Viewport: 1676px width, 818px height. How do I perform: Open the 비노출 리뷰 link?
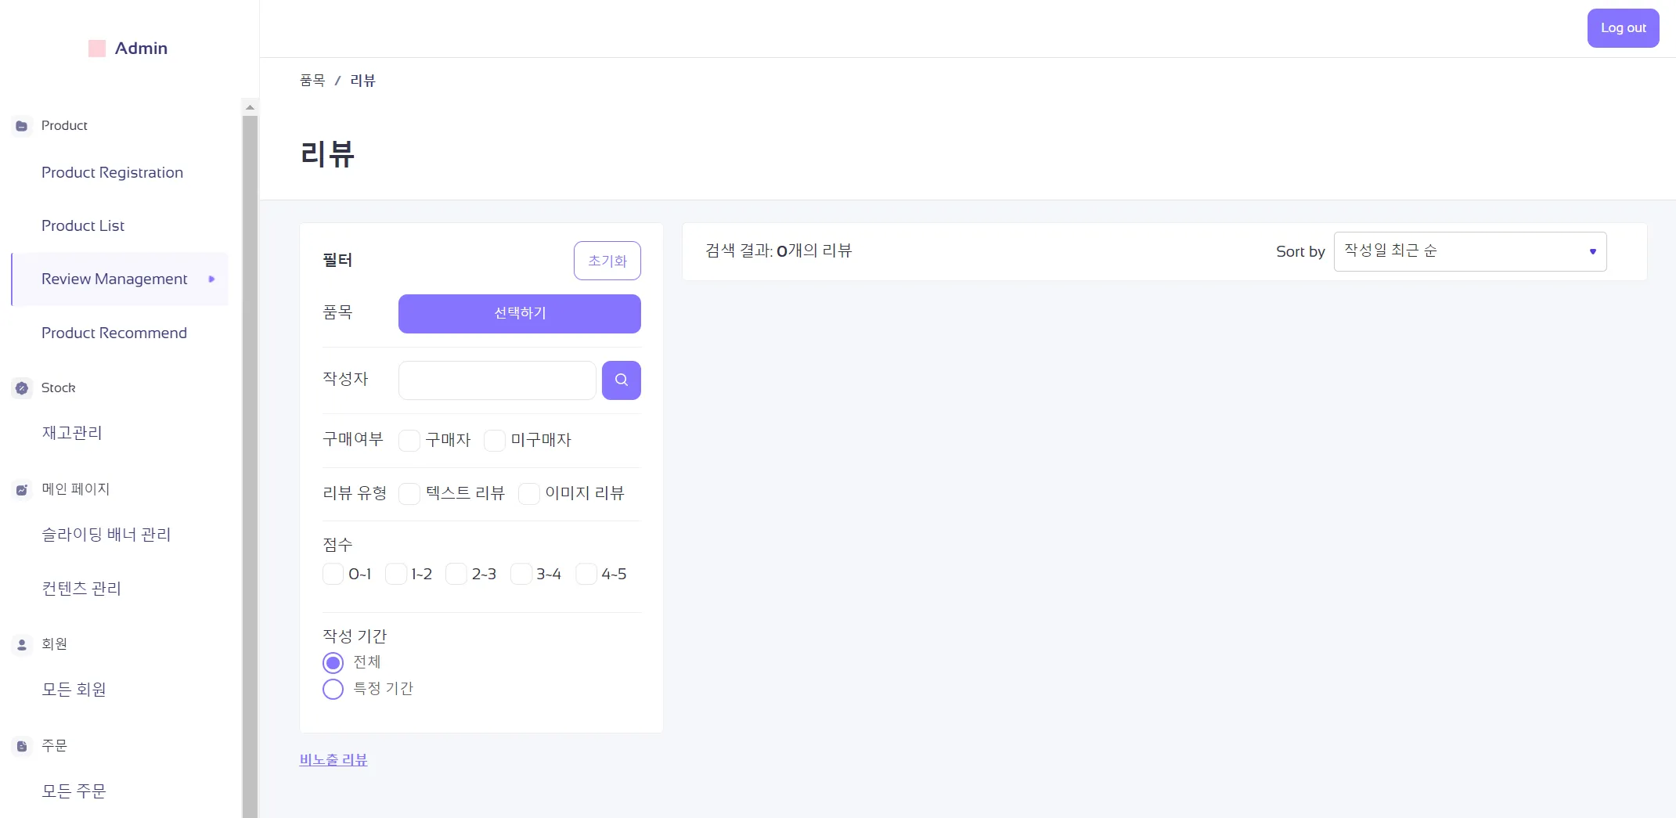333,760
